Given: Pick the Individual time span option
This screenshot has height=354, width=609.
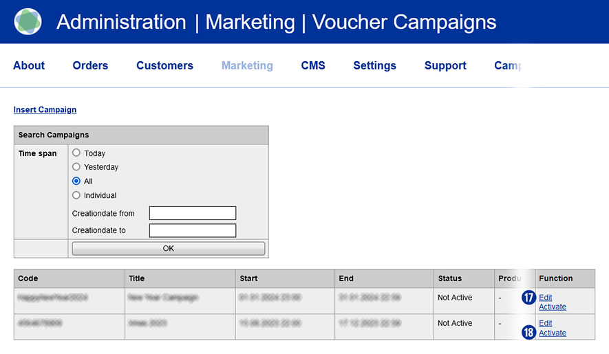Looking at the screenshot, I should click(76, 195).
